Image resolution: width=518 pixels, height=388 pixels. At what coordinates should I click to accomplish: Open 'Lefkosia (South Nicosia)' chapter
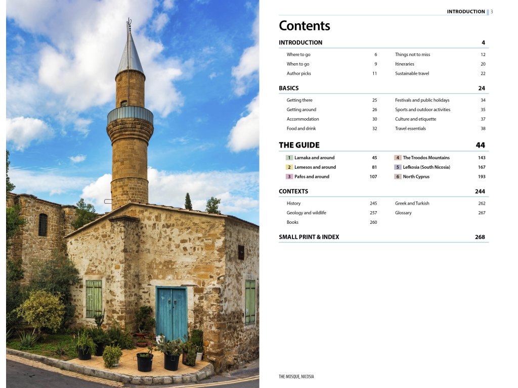point(426,167)
